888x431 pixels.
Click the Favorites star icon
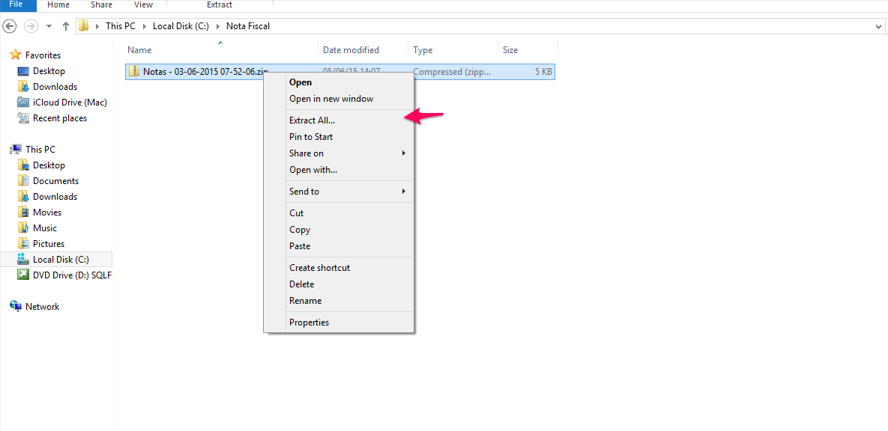click(15, 55)
